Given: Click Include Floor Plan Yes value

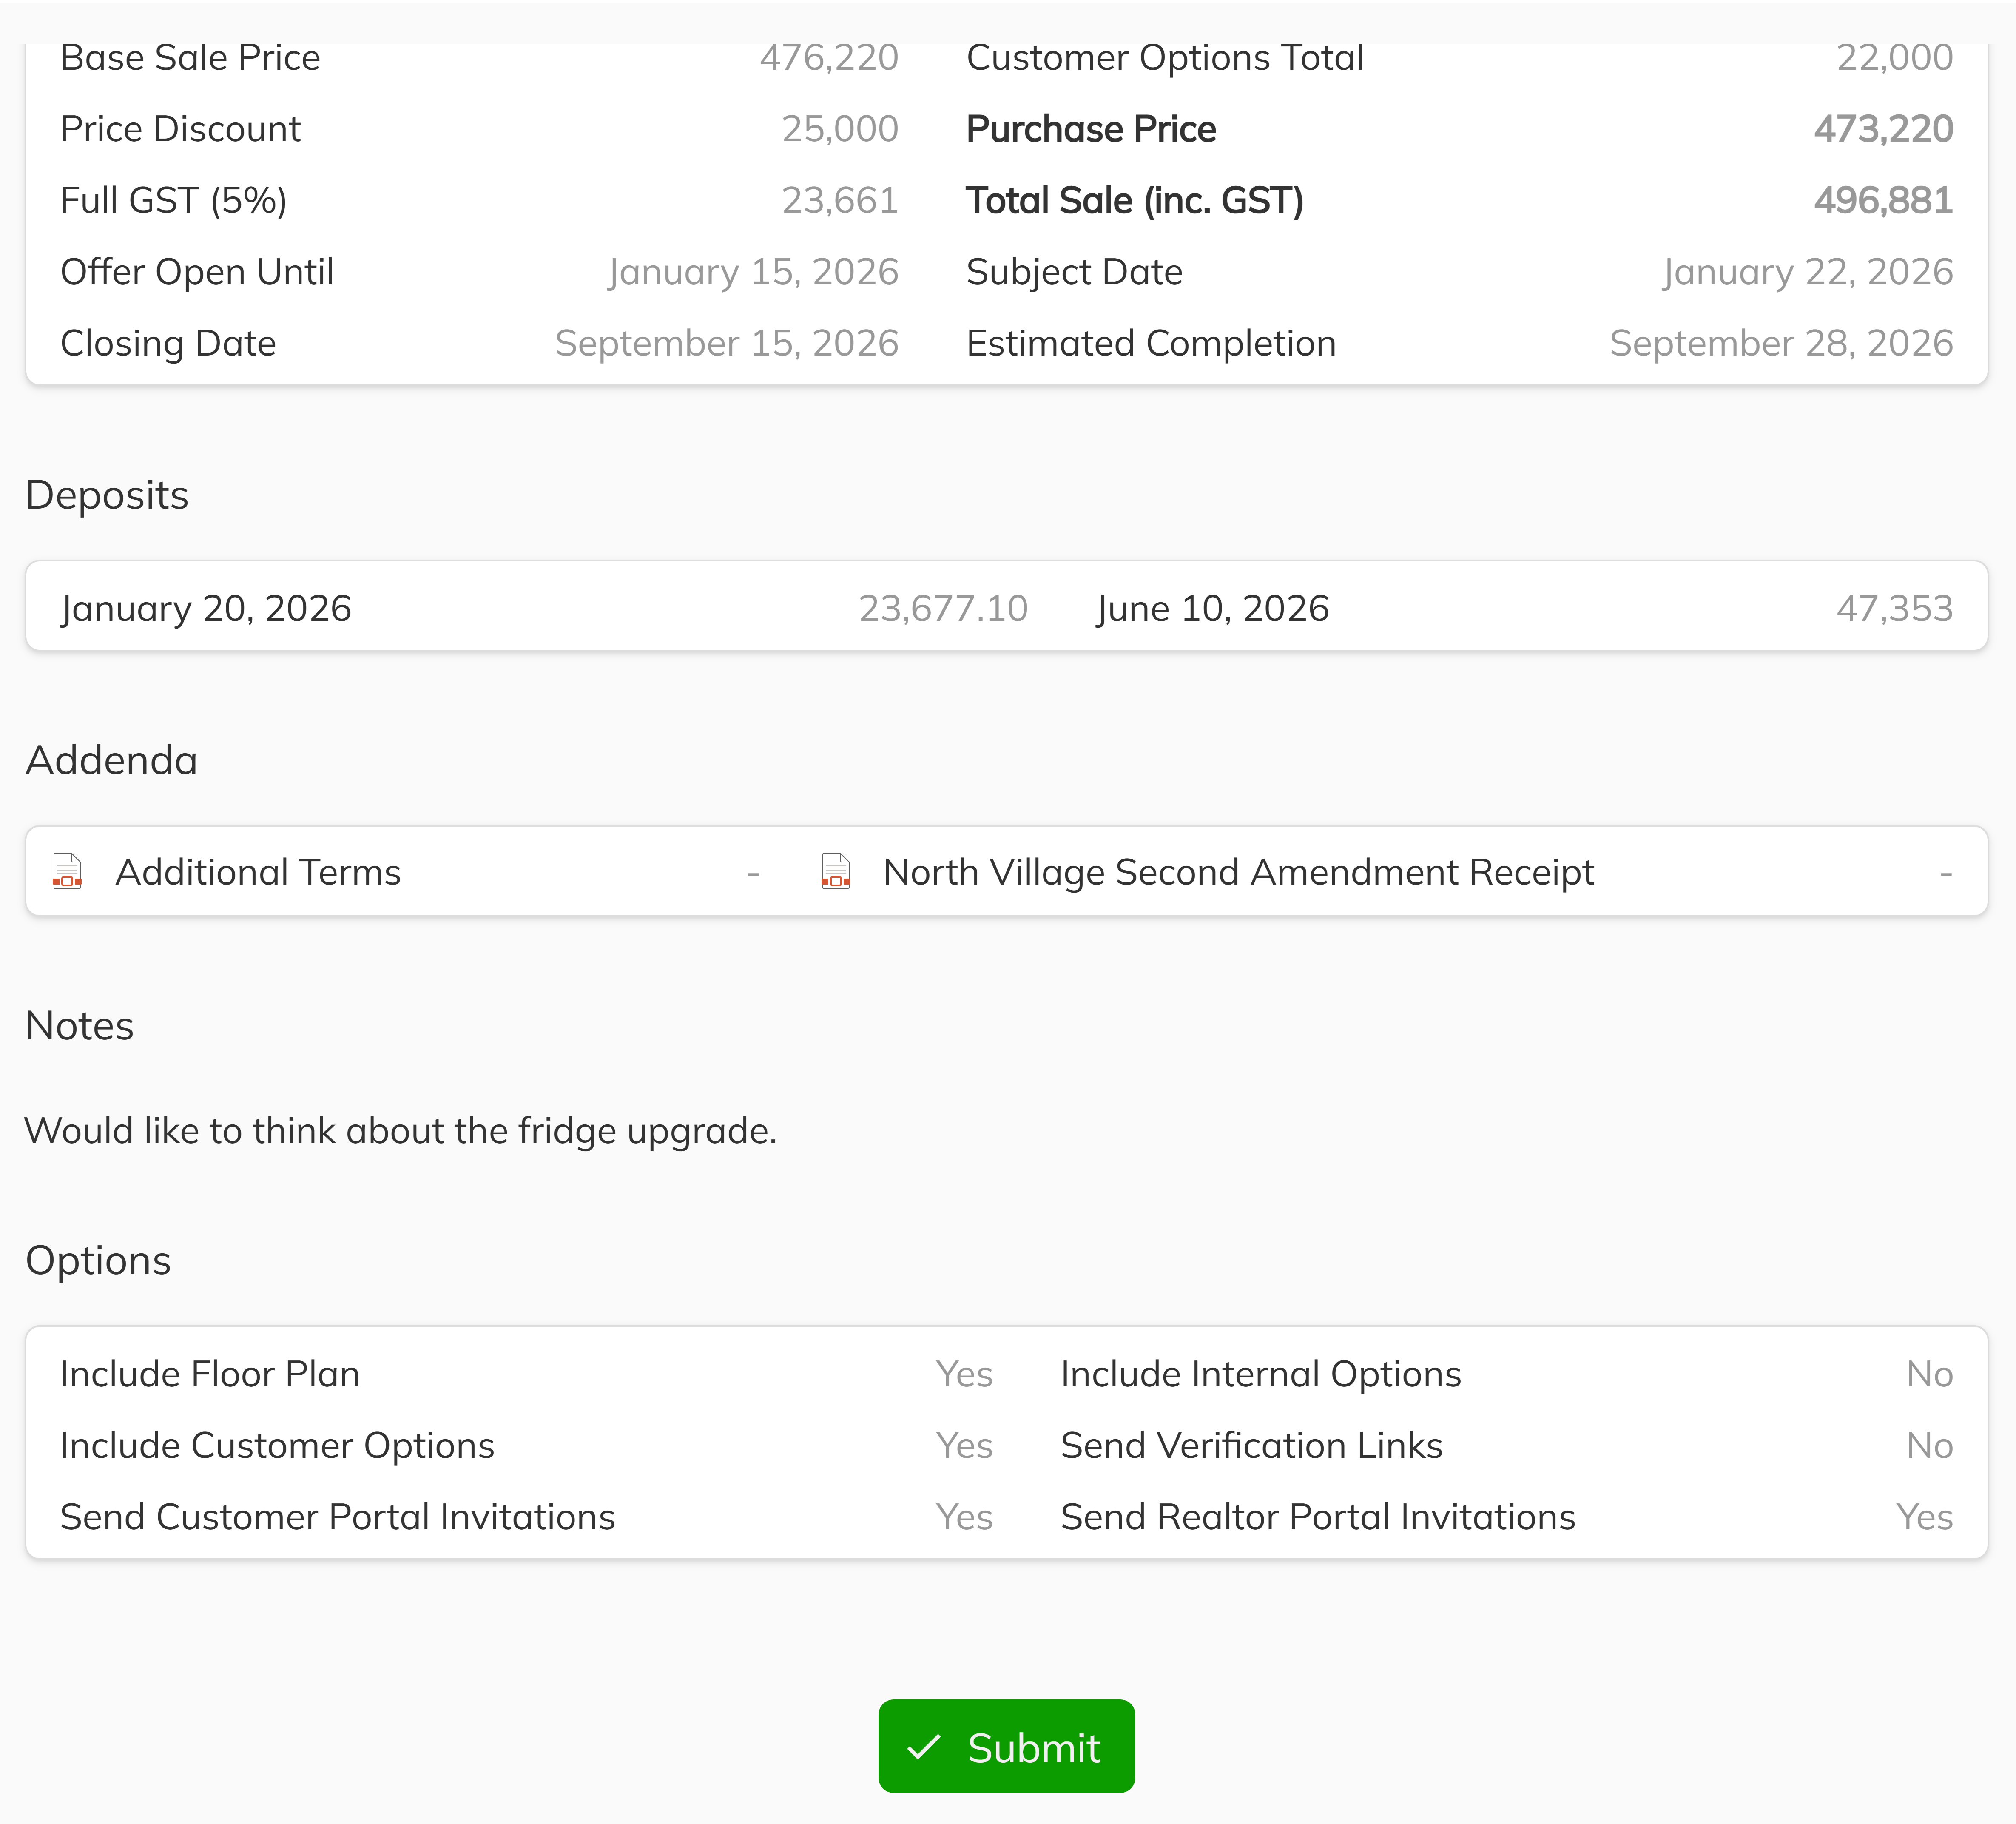Looking at the screenshot, I should point(964,1374).
